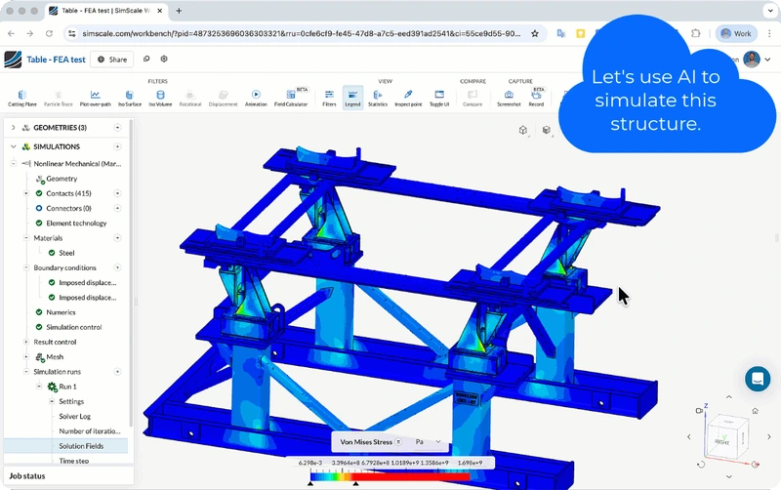The height and width of the screenshot is (490, 781).
Task: Rotate view using left arrow by cube
Action: coord(689,436)
